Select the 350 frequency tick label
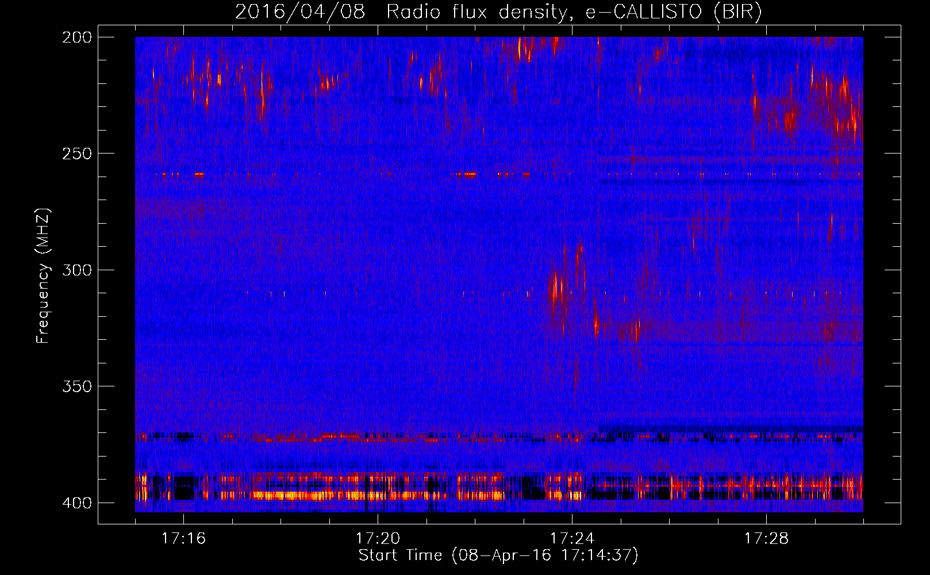 click(x=76, y=386)
